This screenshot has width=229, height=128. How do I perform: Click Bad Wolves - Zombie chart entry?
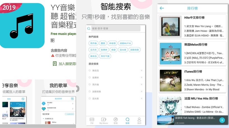coord(204,107)
